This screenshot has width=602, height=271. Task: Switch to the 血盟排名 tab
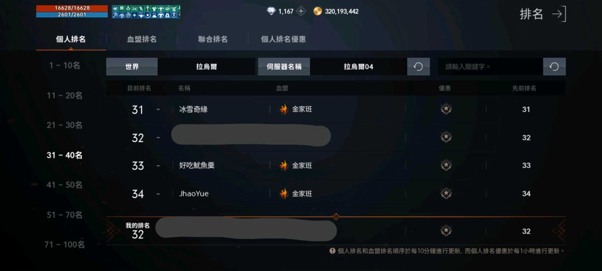point(142,39)
